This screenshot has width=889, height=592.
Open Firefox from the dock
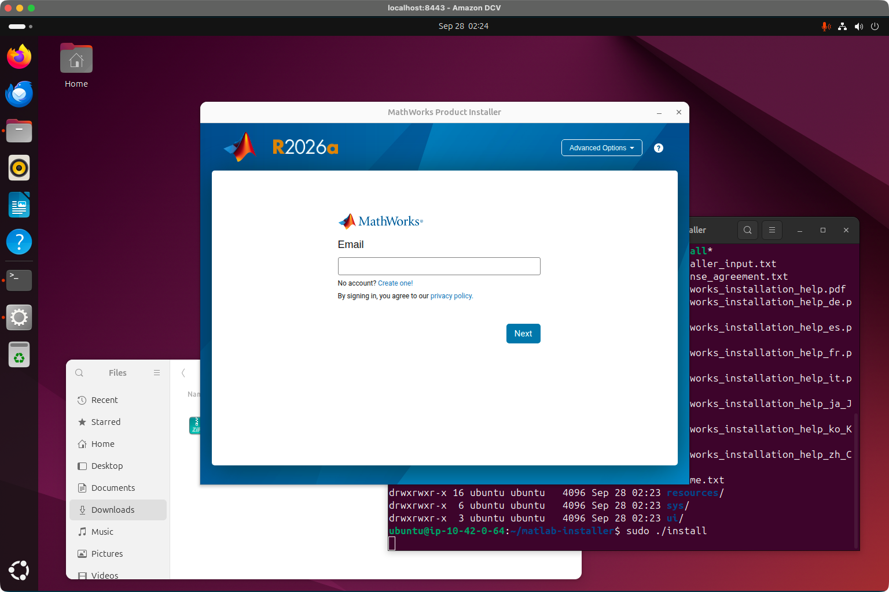(19, 57)
